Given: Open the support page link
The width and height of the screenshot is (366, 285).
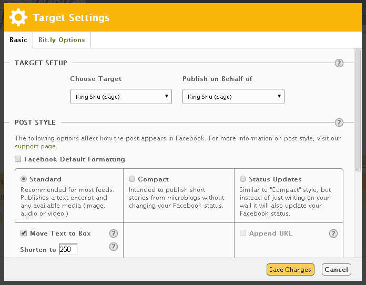Looking at the screenshot, I should pyautogui.click(x=35, y=146).
